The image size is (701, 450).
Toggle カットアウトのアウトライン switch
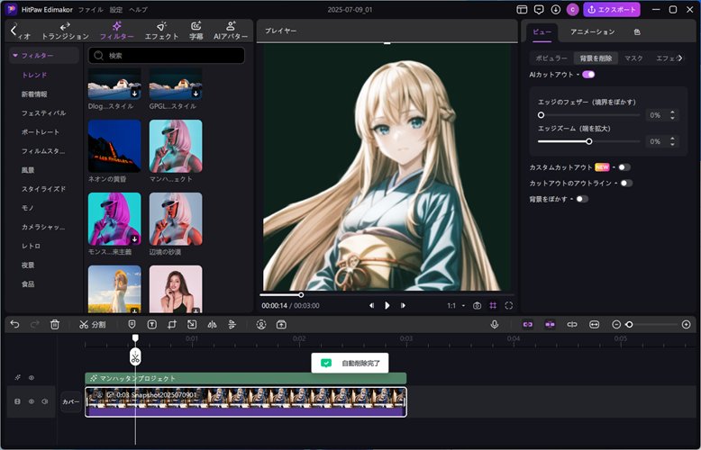tap(626, 183)
